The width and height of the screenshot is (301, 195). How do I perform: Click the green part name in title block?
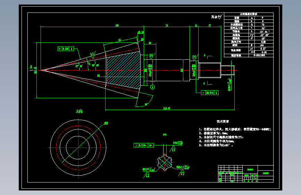[266, 173]
